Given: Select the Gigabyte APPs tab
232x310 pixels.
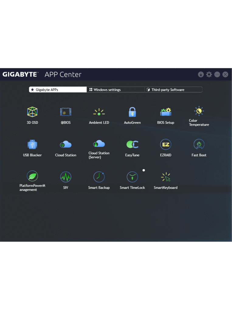Looking at the screenshot, I should (58, 90).
